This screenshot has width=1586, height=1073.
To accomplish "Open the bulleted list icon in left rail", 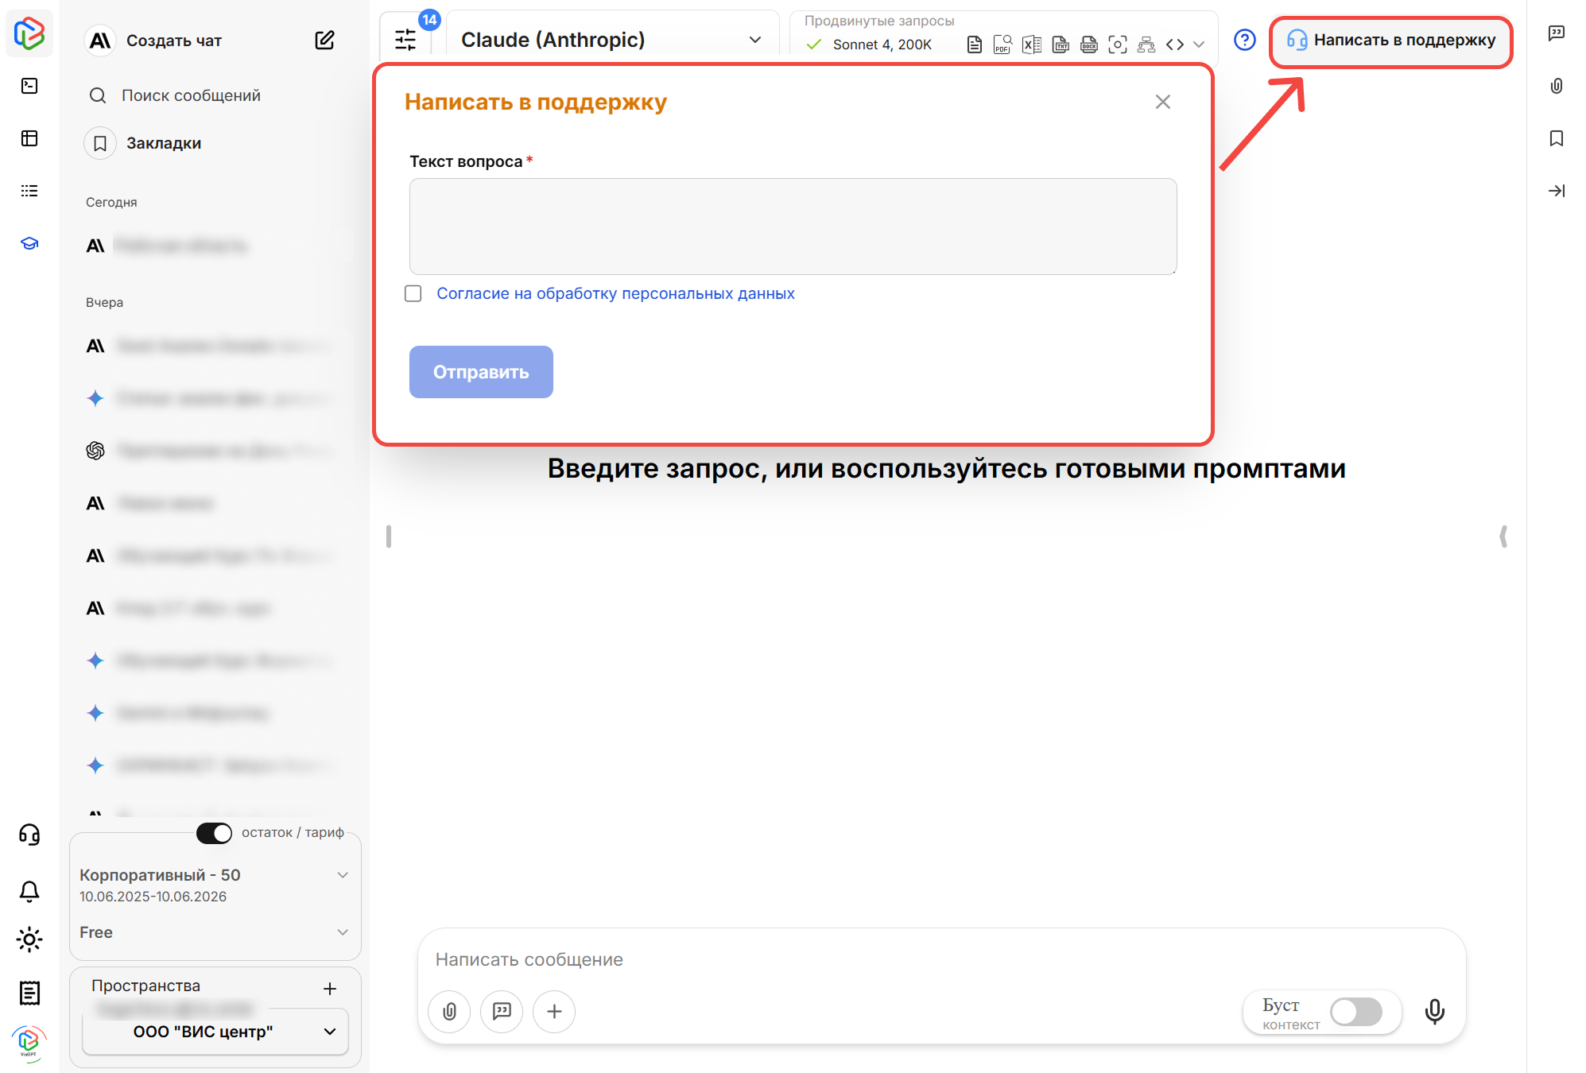I will [x=29, y=191].
